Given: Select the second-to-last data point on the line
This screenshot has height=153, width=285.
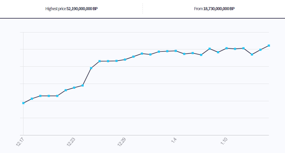Looking at the screenshot, I should point(261,50).
